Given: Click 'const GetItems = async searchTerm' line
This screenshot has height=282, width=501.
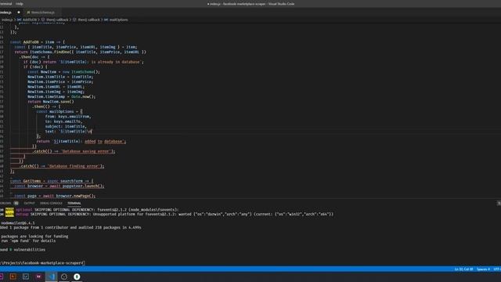Looking at the screenshot, I should tap(52, 181).
